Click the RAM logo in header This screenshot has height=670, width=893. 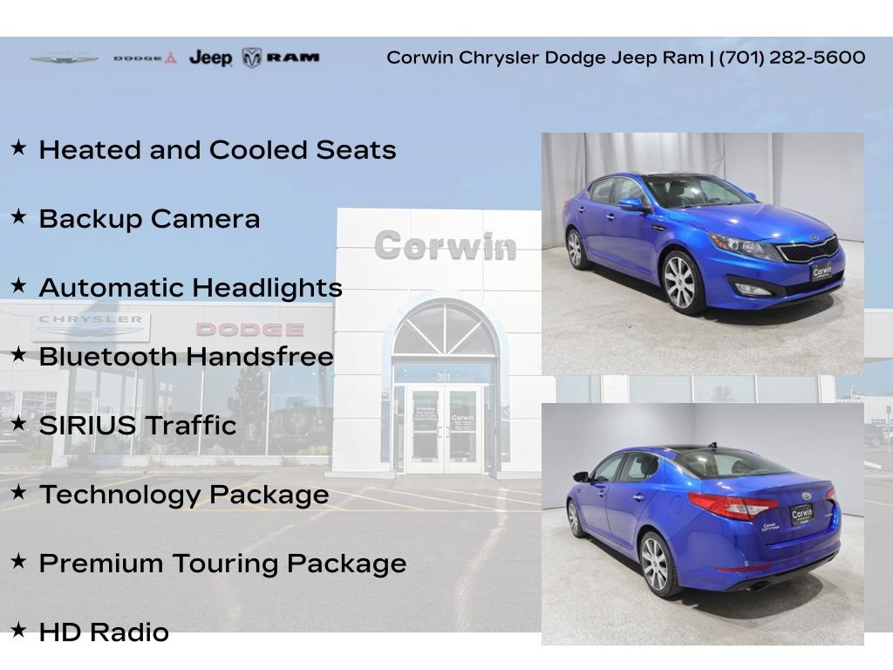click(x=281, y=58)
